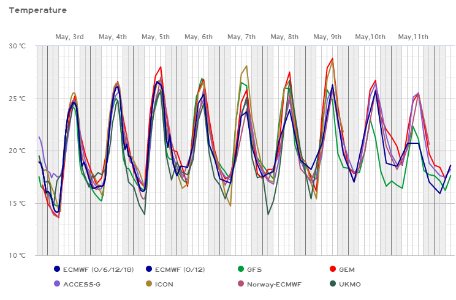Click the gold ICON legend dot
Viewport: 456px width, 300px height.
click(x=149, y=283)
